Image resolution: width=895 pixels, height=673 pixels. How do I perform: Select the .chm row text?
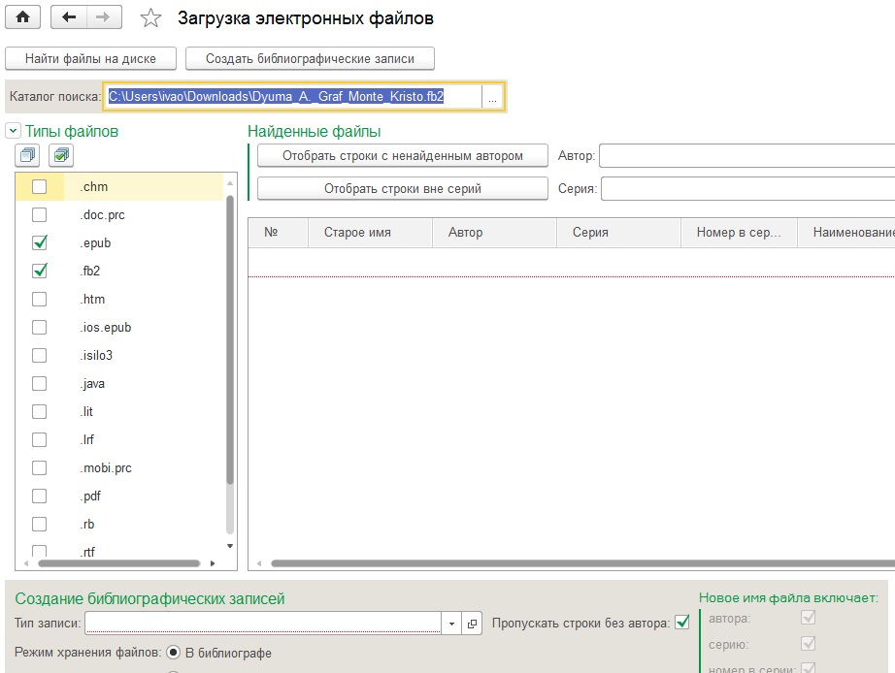click(x=93, y=186)
